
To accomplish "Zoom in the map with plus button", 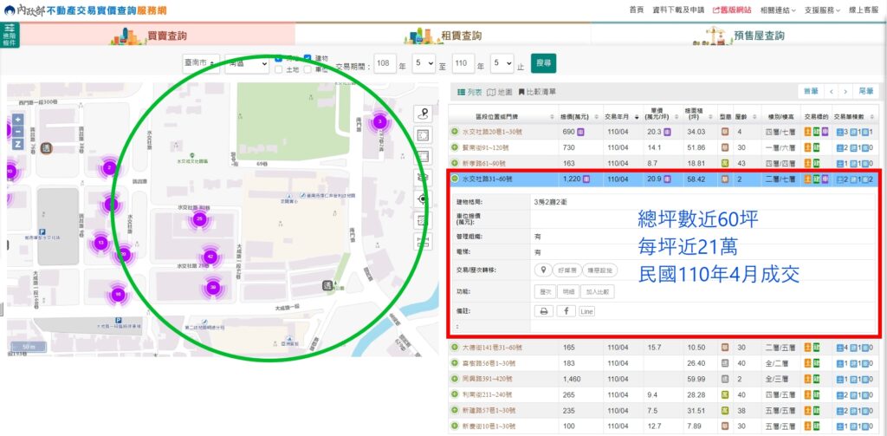I will (x=17, y=120).
